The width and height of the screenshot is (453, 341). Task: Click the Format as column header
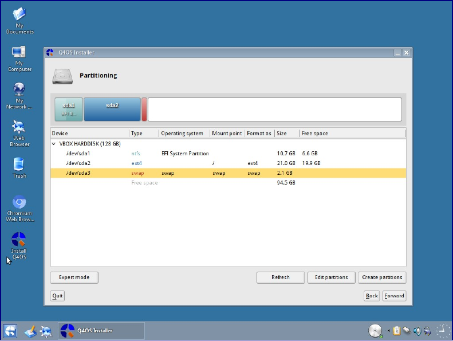point(259,134)
